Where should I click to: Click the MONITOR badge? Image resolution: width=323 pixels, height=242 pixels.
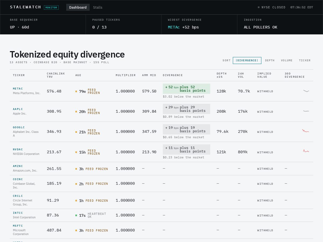pos(51,8)
